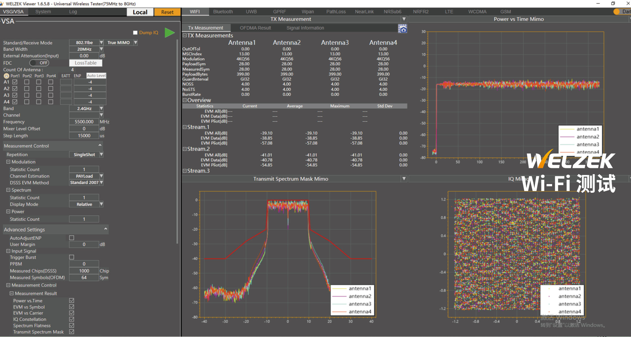Open the Repetition SingleShot dropdown
The image size is (631, 337).
coord(101,154)
